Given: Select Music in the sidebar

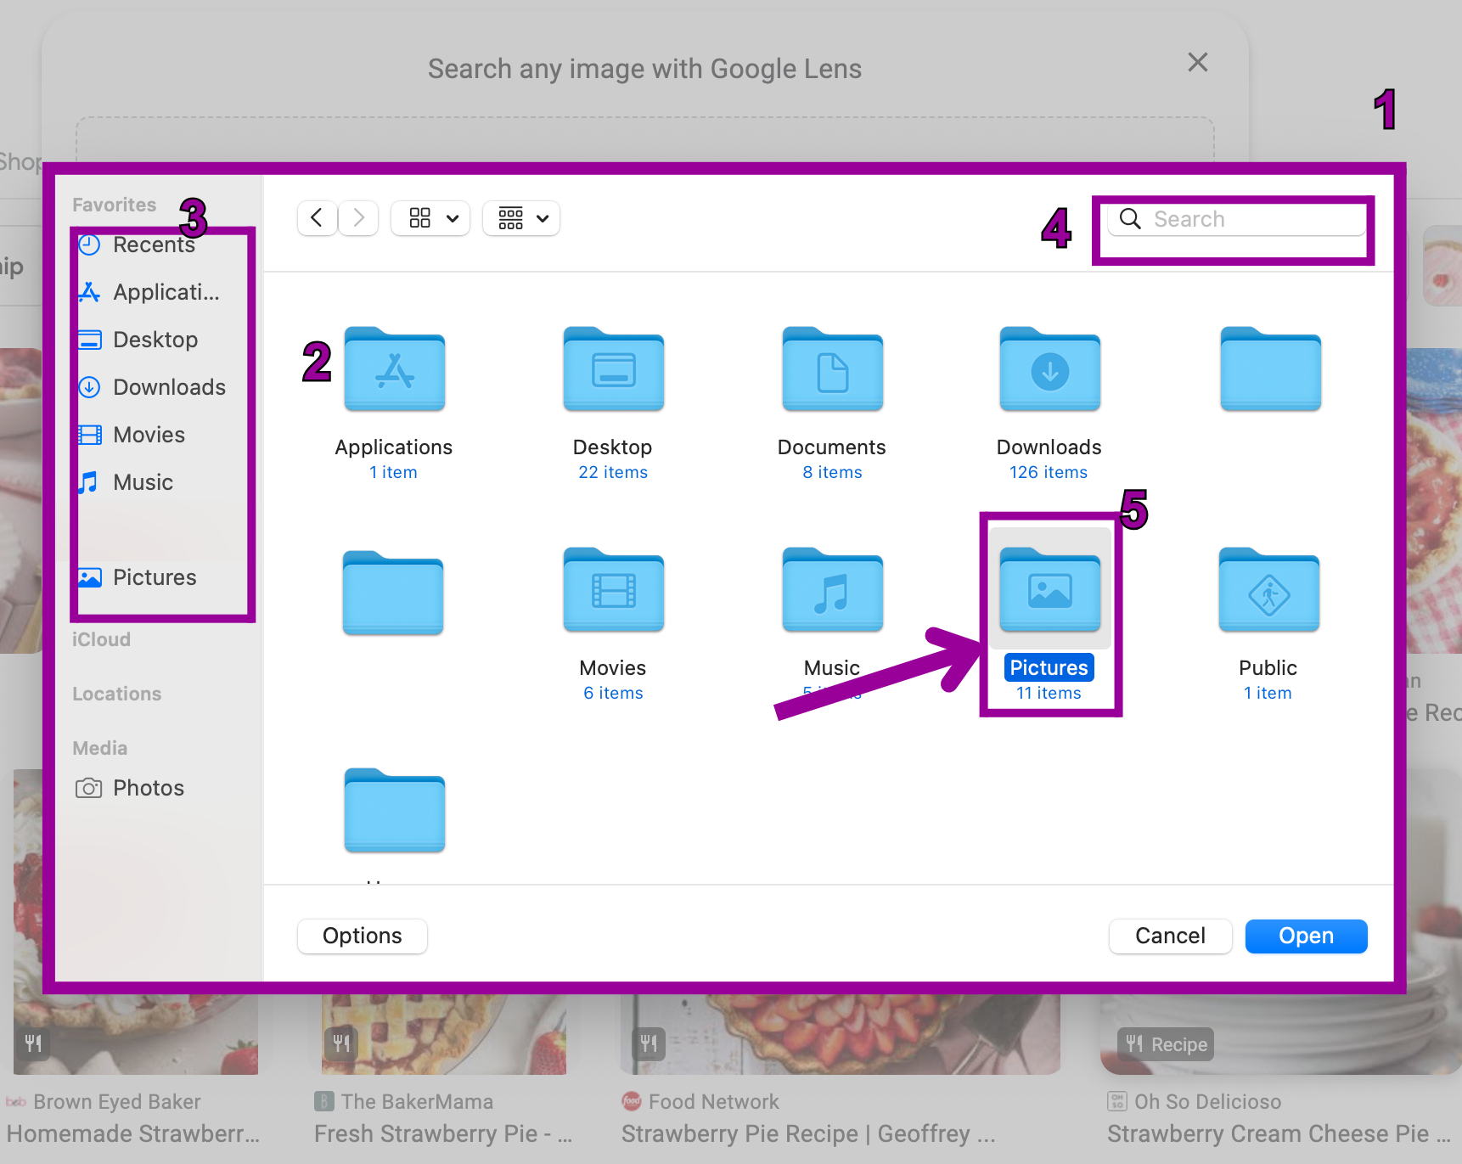Looking at the screenshot, I should click(x=126, y=482).
